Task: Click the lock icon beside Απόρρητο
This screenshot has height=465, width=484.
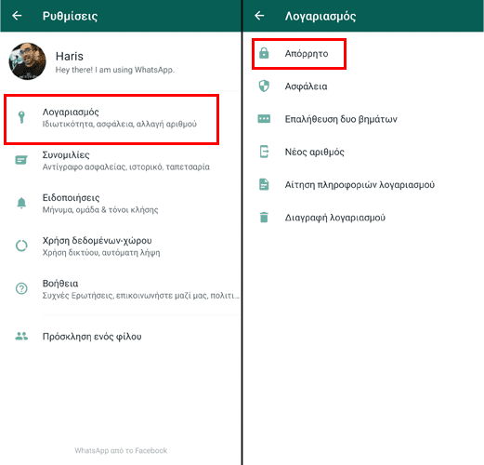Action: click(264, 53)
